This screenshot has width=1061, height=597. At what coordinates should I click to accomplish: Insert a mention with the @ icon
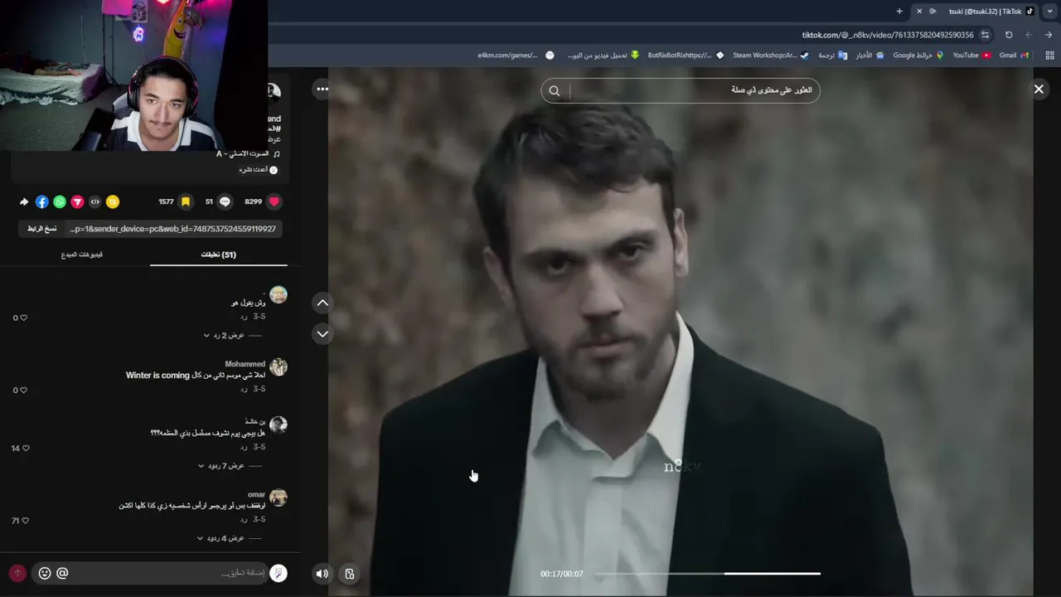[62, 573]
